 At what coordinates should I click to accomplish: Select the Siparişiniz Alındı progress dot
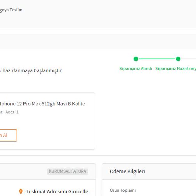136,59
